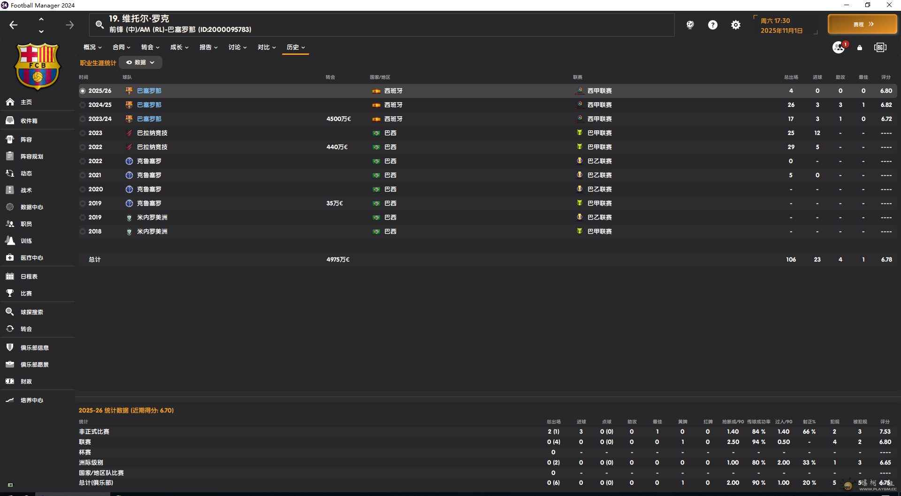Select the 2021 克鲁塞罗 row radio

click(83, 175)
